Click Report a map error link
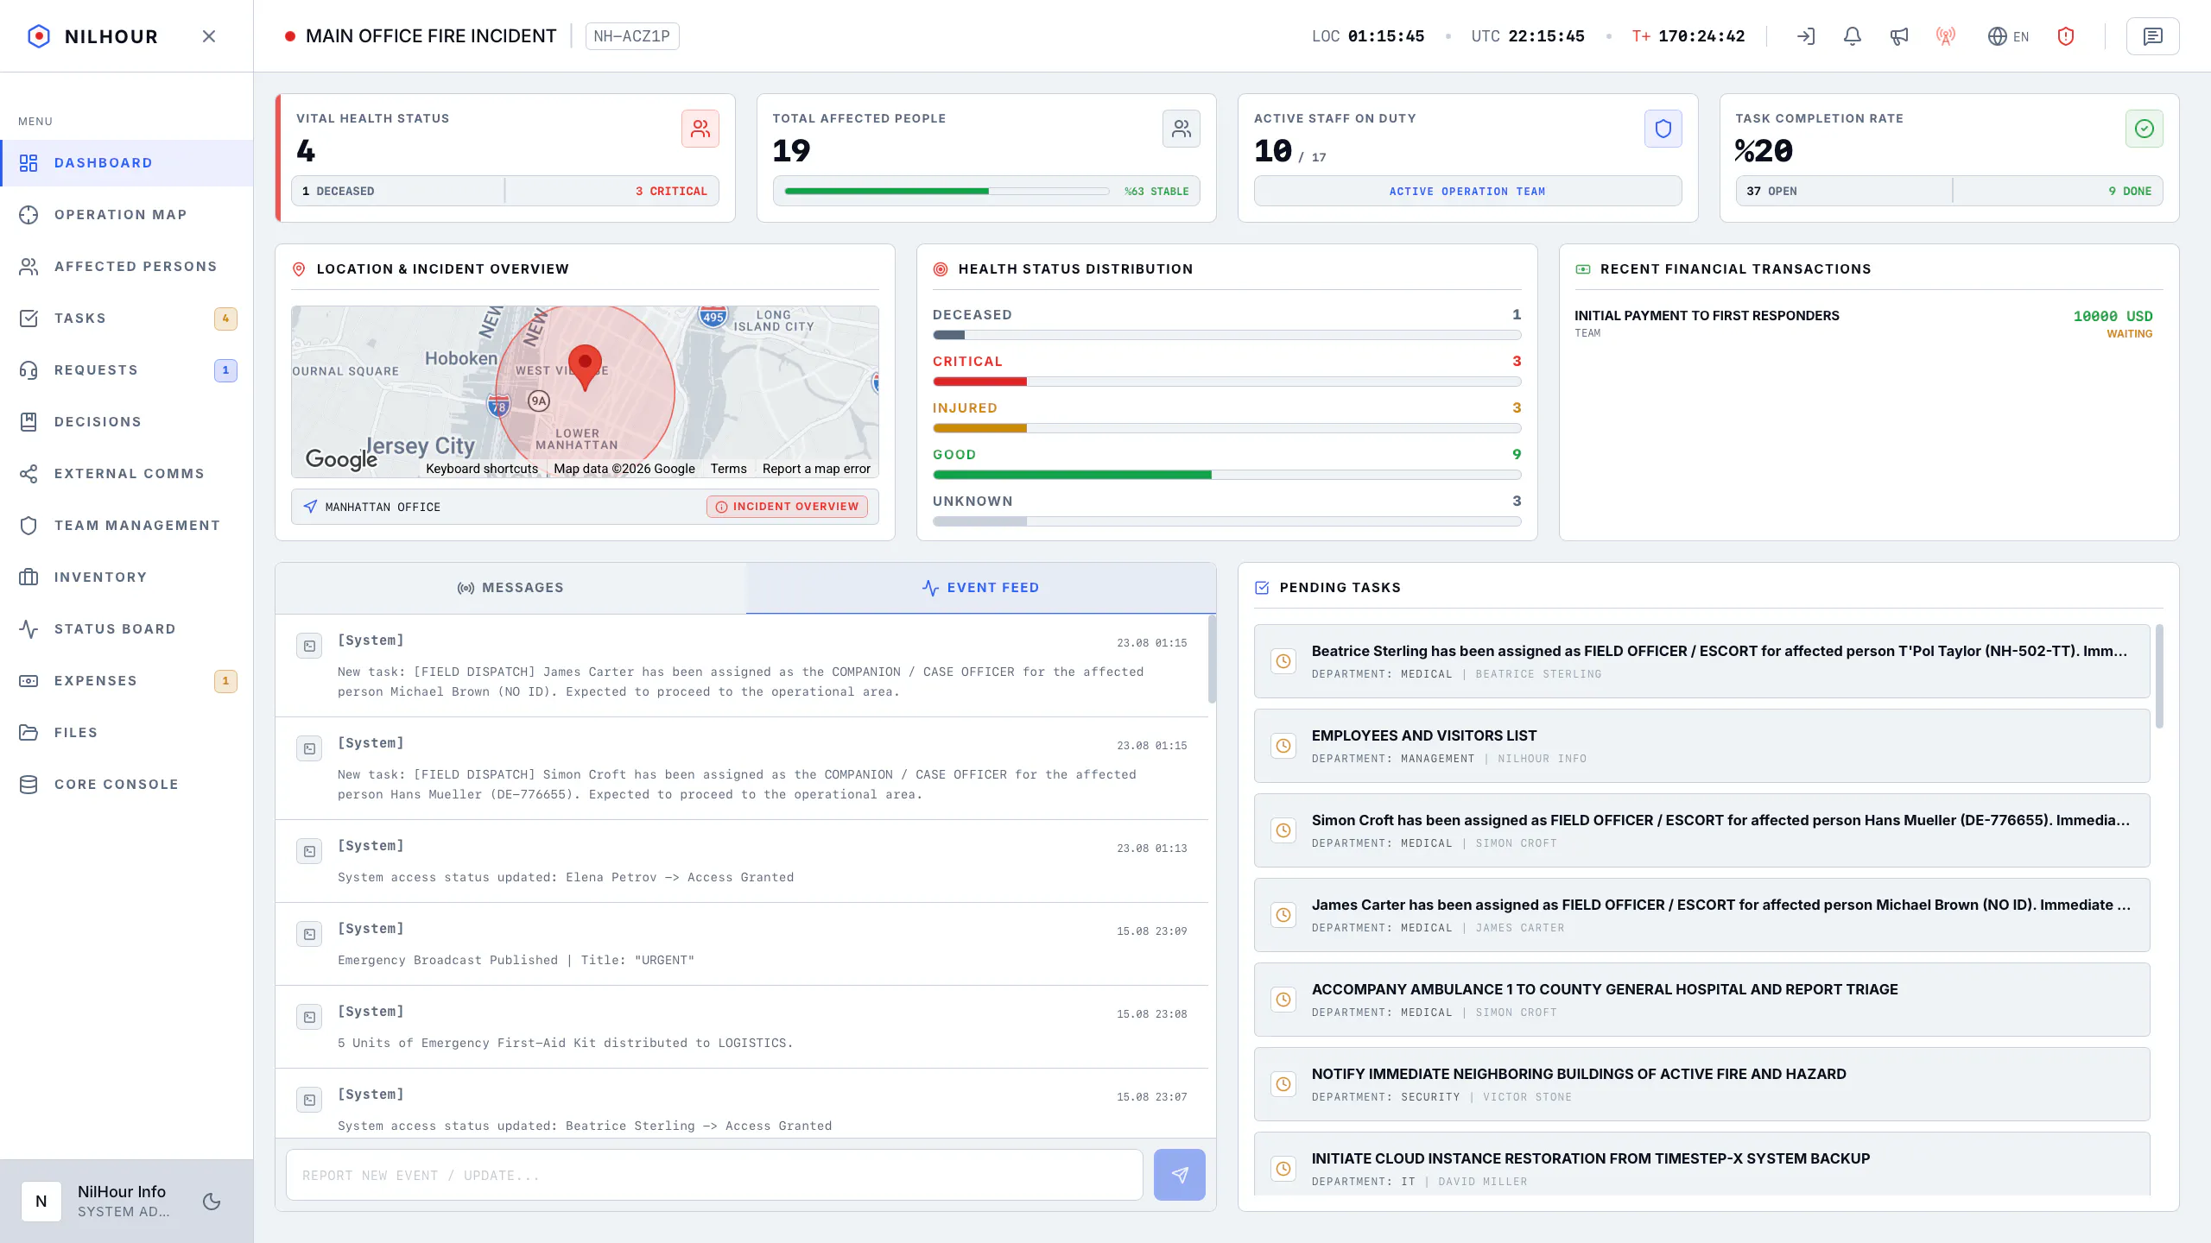Screen dimensions: 2211x1243 [x=816, y=469]
